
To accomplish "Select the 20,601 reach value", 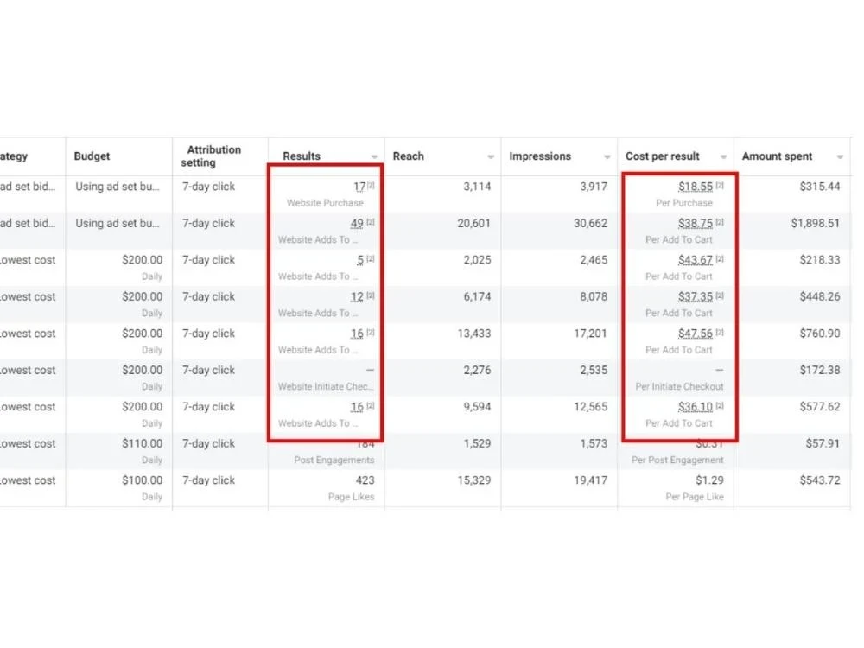I will tap(473, 223).
